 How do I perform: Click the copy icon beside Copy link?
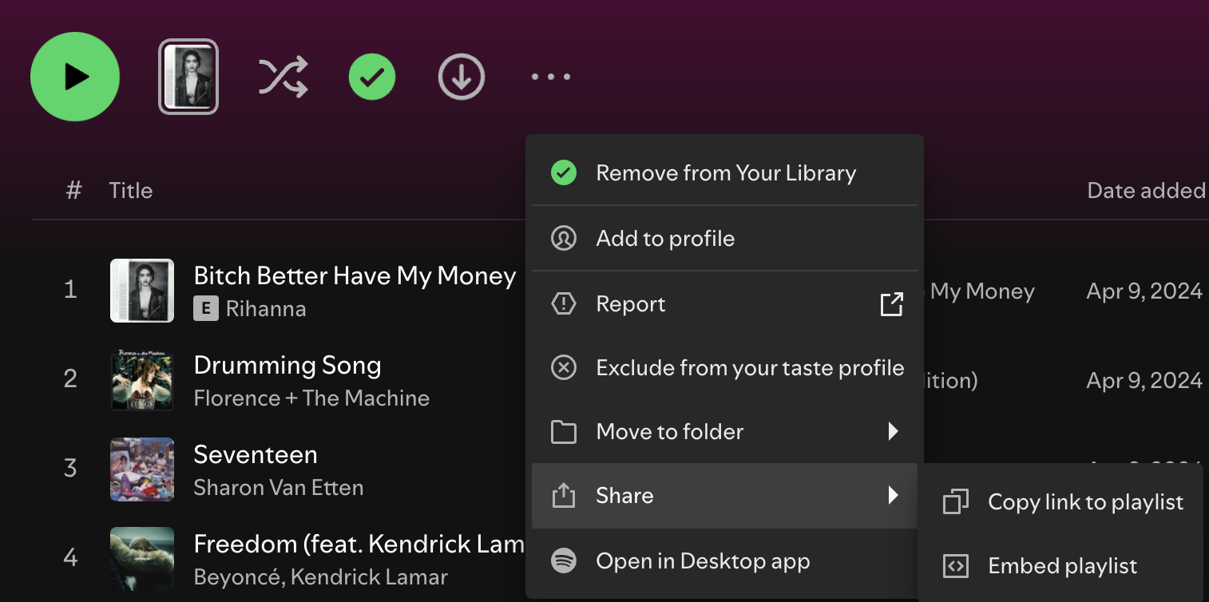tap(956, 502)
